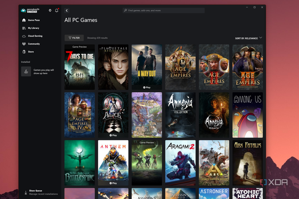Viewport: 299px width, 199px height.
Task: Select My Library menu label
Action: [x=34, y=28]
